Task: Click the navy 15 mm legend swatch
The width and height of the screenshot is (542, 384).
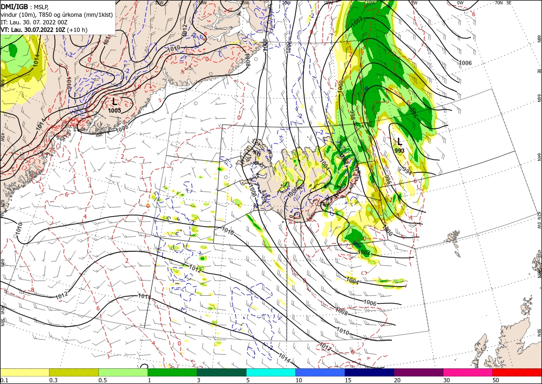Action: [x=370, y=372]
